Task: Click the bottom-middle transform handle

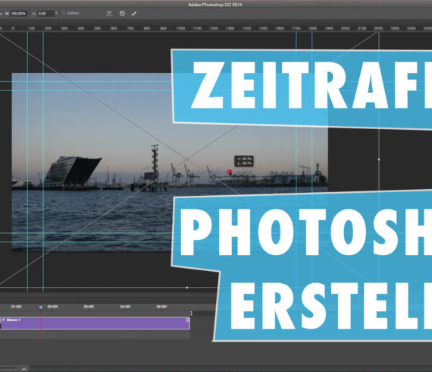Action: [187, 288]
